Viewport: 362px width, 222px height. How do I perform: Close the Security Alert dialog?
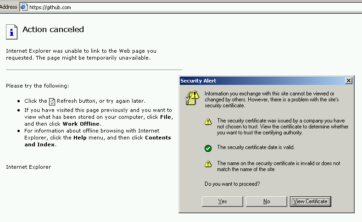pyautogui.click(x=349, y=81)
